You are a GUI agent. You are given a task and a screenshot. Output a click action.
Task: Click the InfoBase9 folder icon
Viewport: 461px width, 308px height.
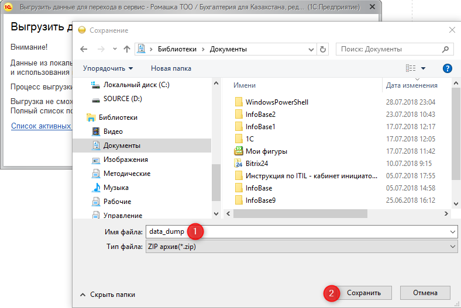click(239, 200)
